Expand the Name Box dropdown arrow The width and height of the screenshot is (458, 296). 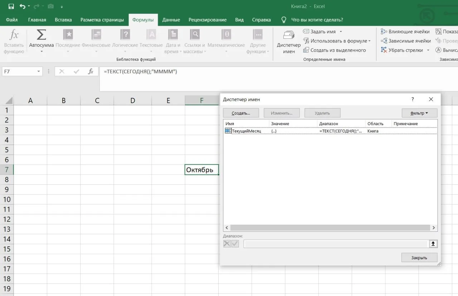[39, 71]
